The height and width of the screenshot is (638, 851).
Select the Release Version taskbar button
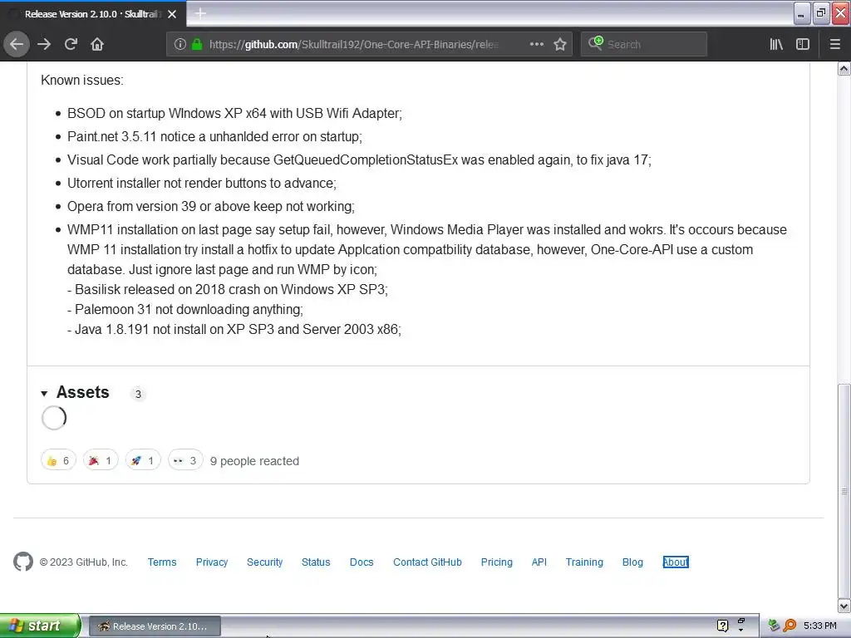click(x=155, y=626)
